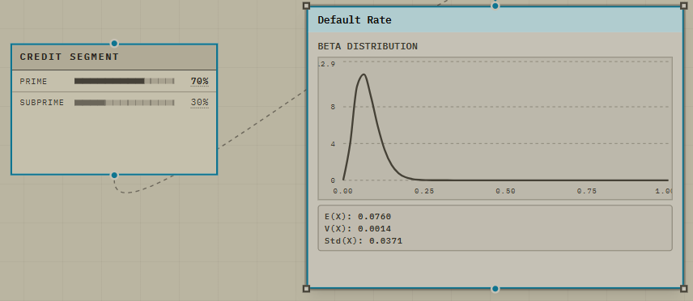Edit the 30% SUBPRIME value

(x=199, y=103)
